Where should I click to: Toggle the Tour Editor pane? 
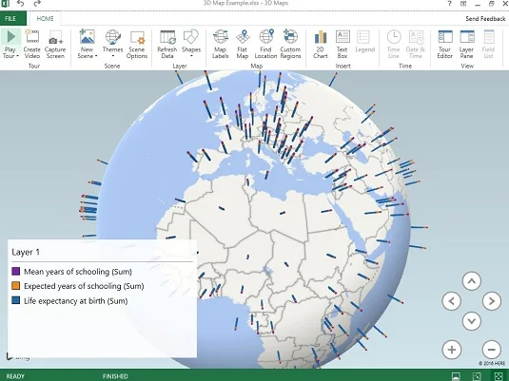pos(444,45)
